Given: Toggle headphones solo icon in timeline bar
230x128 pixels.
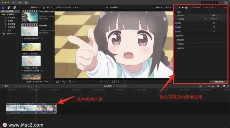Looking at the screenshot, I should tap(209, 86).
